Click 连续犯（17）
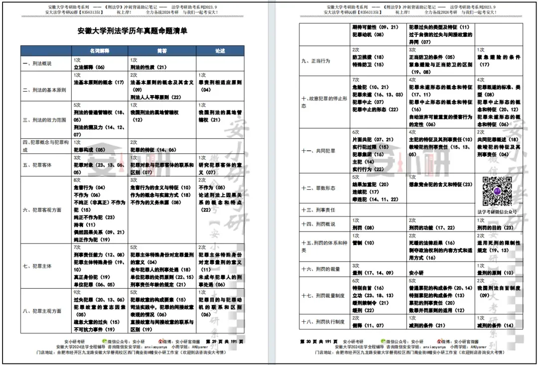Screen dimensions: 538x365 coord(366,192)
